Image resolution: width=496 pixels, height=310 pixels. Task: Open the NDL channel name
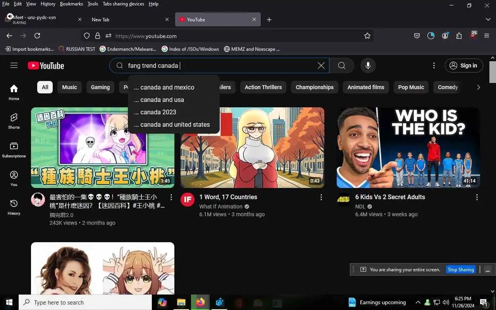click(360, 207)
